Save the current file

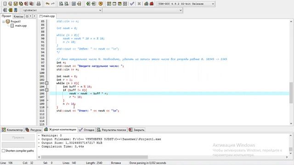pos(16,4)
